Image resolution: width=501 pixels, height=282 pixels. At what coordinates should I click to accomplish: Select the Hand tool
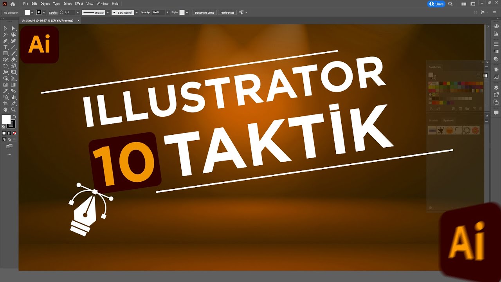[x=5, y=110]
